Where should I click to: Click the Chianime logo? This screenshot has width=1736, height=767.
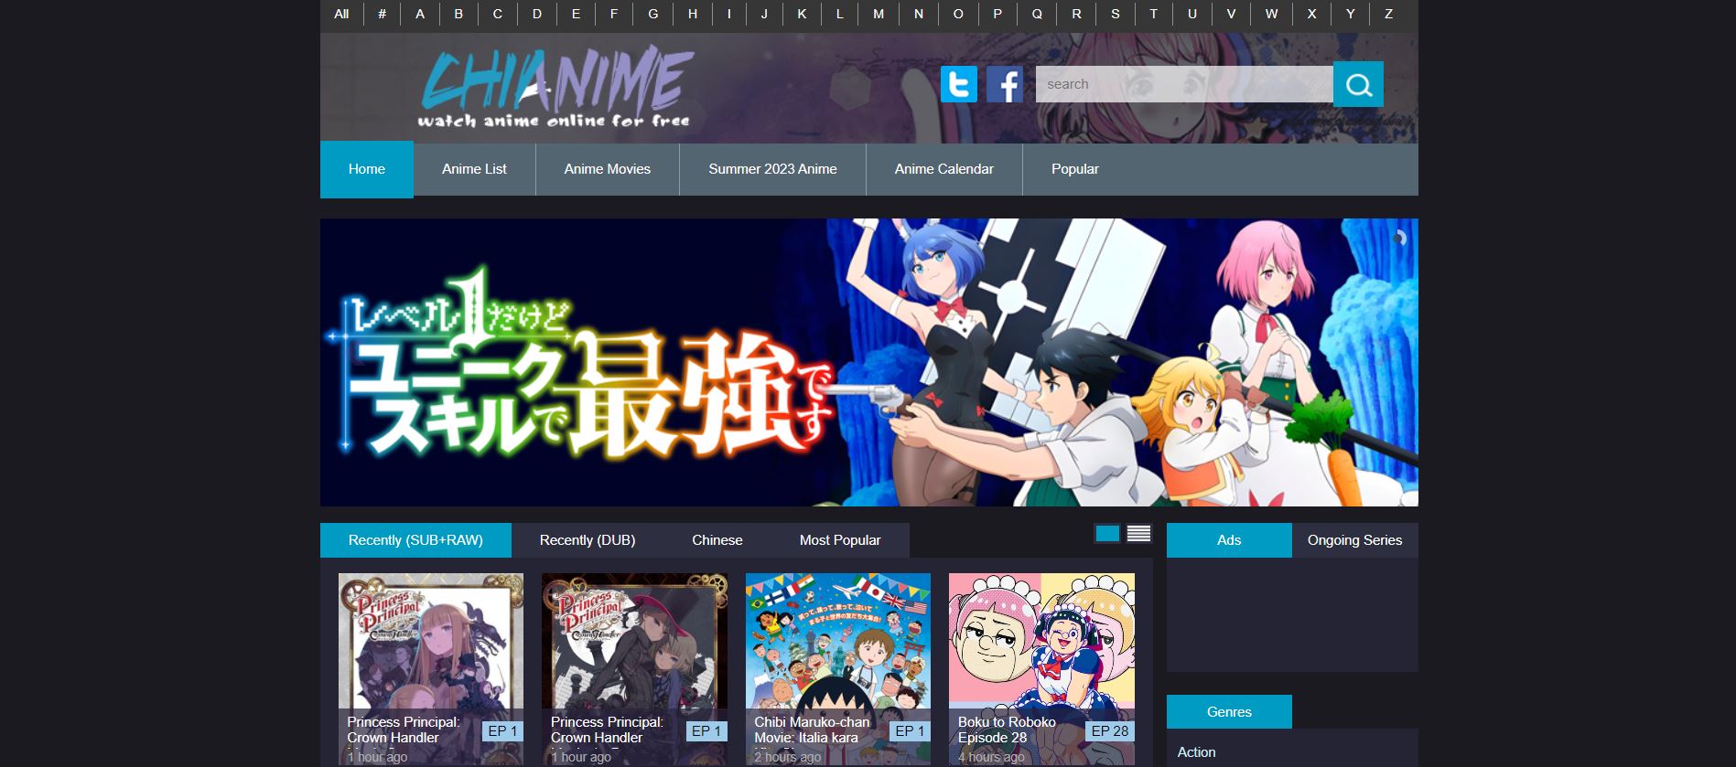coord(555,87)
